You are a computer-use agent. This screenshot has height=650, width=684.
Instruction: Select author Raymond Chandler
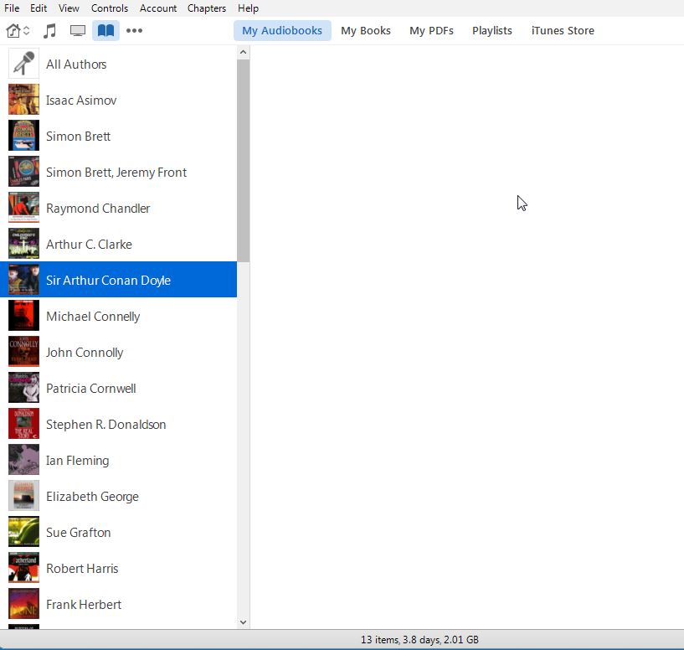pyautogui.click(x=118, y=208)
